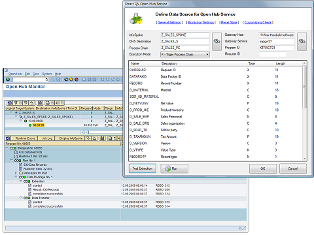The image size is (314, 235).
Task: Open the Help menu
Action: pos(58,74)
